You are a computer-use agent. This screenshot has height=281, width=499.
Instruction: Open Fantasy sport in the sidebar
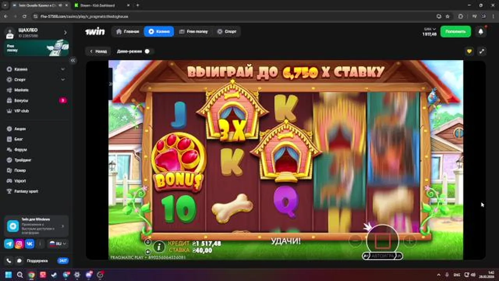coord(36,191)
